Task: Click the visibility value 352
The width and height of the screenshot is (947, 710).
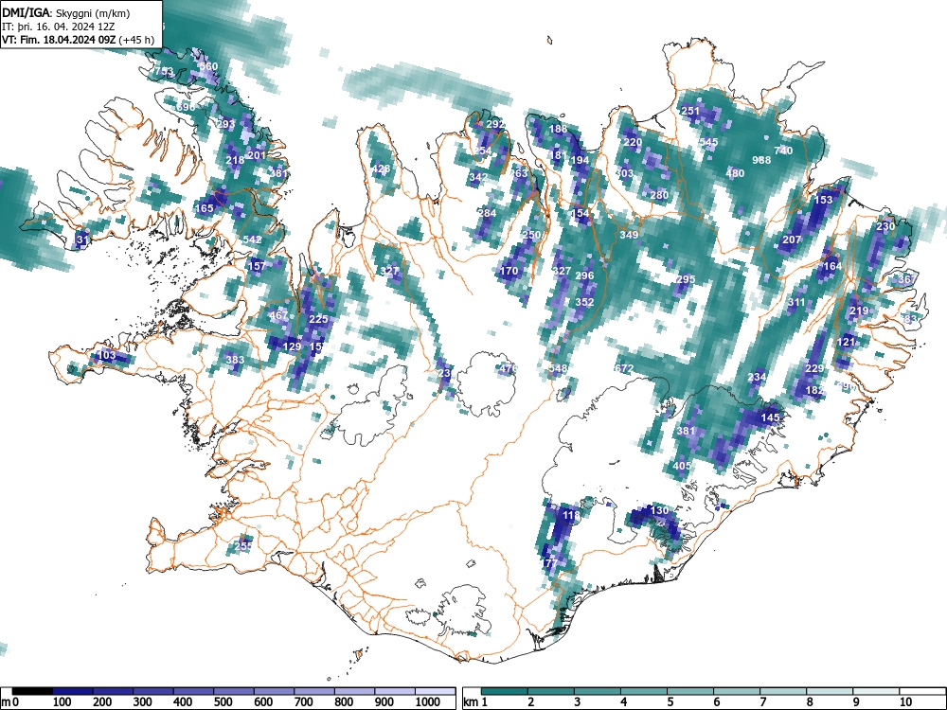Action: point(584,302)
